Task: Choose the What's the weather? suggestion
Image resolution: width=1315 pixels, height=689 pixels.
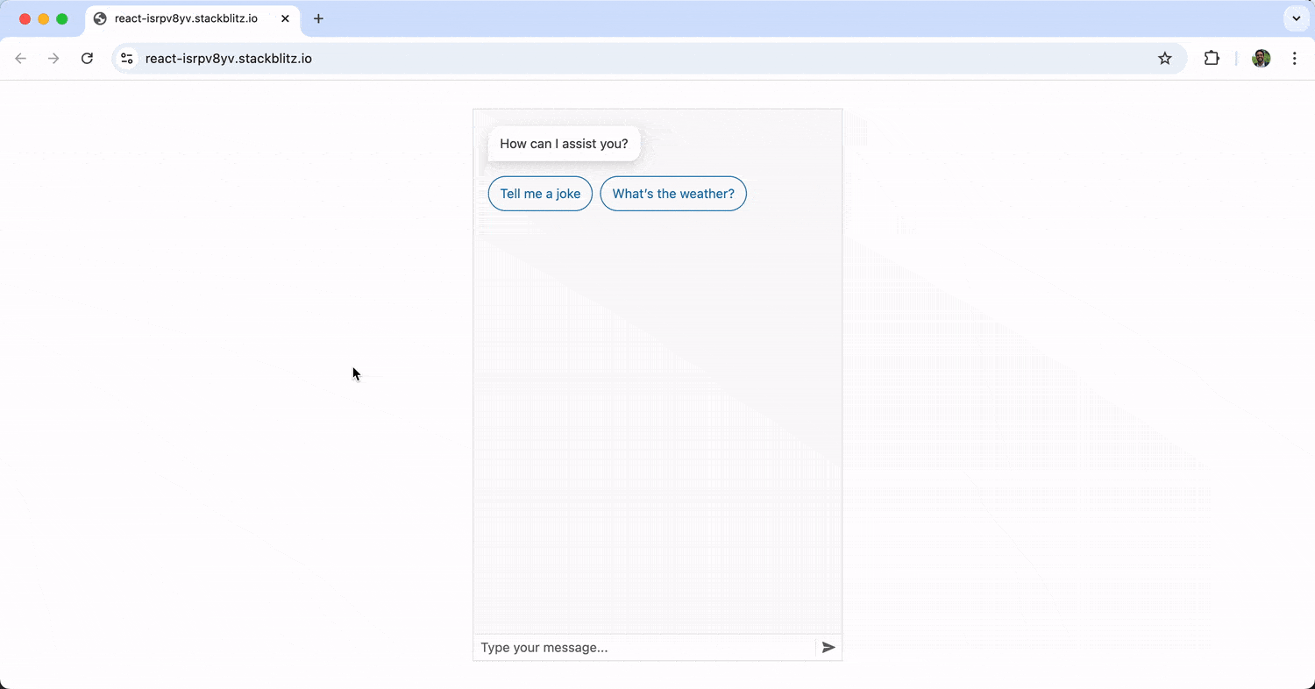Action: (673, 194)
